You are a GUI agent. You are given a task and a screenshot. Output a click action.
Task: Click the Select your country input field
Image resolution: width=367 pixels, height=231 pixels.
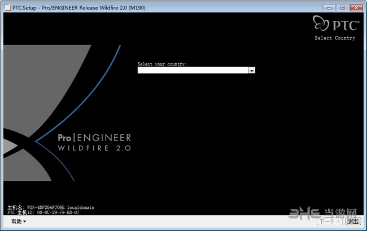[193, 70]
